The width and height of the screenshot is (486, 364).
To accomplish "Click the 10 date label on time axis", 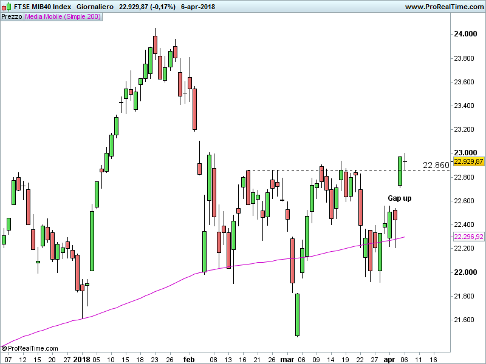I will (111, 360).
